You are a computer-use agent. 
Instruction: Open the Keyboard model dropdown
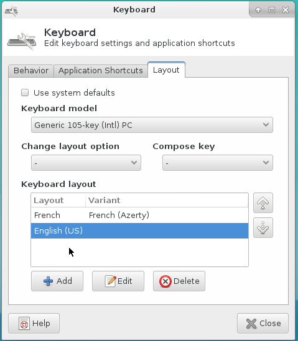[152, 125]
